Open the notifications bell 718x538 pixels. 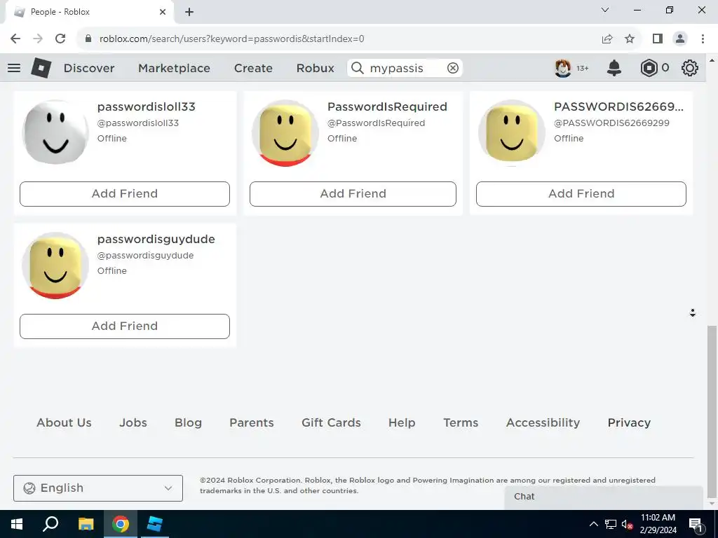click(614, 68)
